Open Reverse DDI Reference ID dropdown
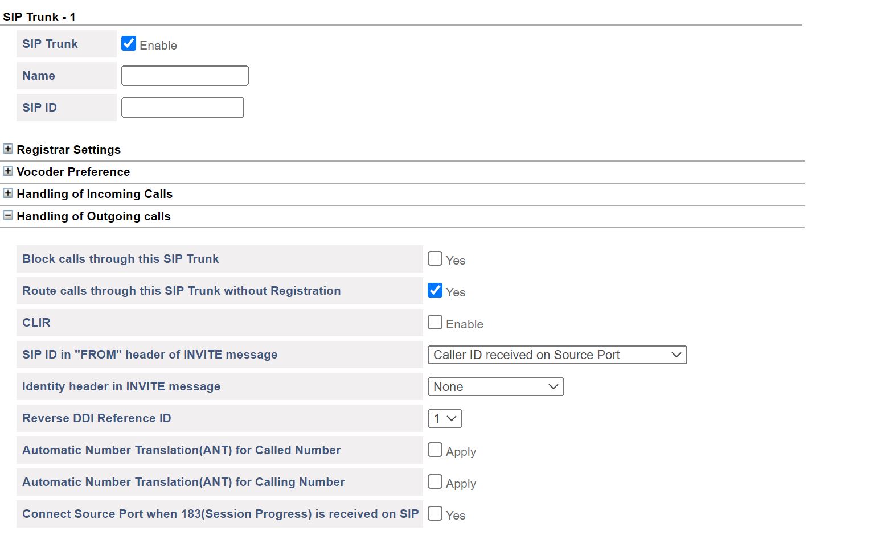The width and height of the screenshot is (873, 548). pyautogui.click(x=444, y=419)
